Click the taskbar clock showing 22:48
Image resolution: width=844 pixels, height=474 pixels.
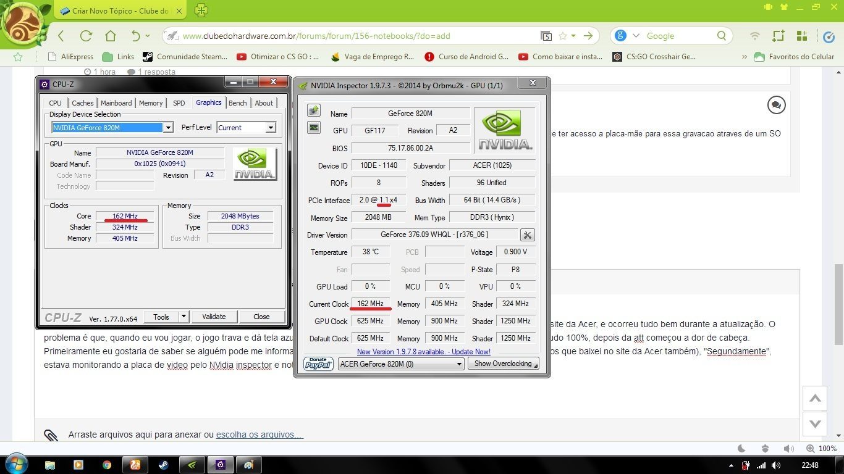click(810, 465)
